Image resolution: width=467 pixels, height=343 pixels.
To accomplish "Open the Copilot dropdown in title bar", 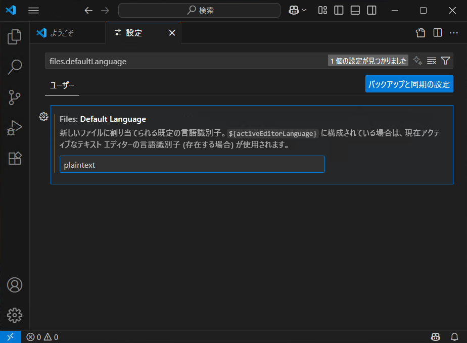I will tap(298, 10).
